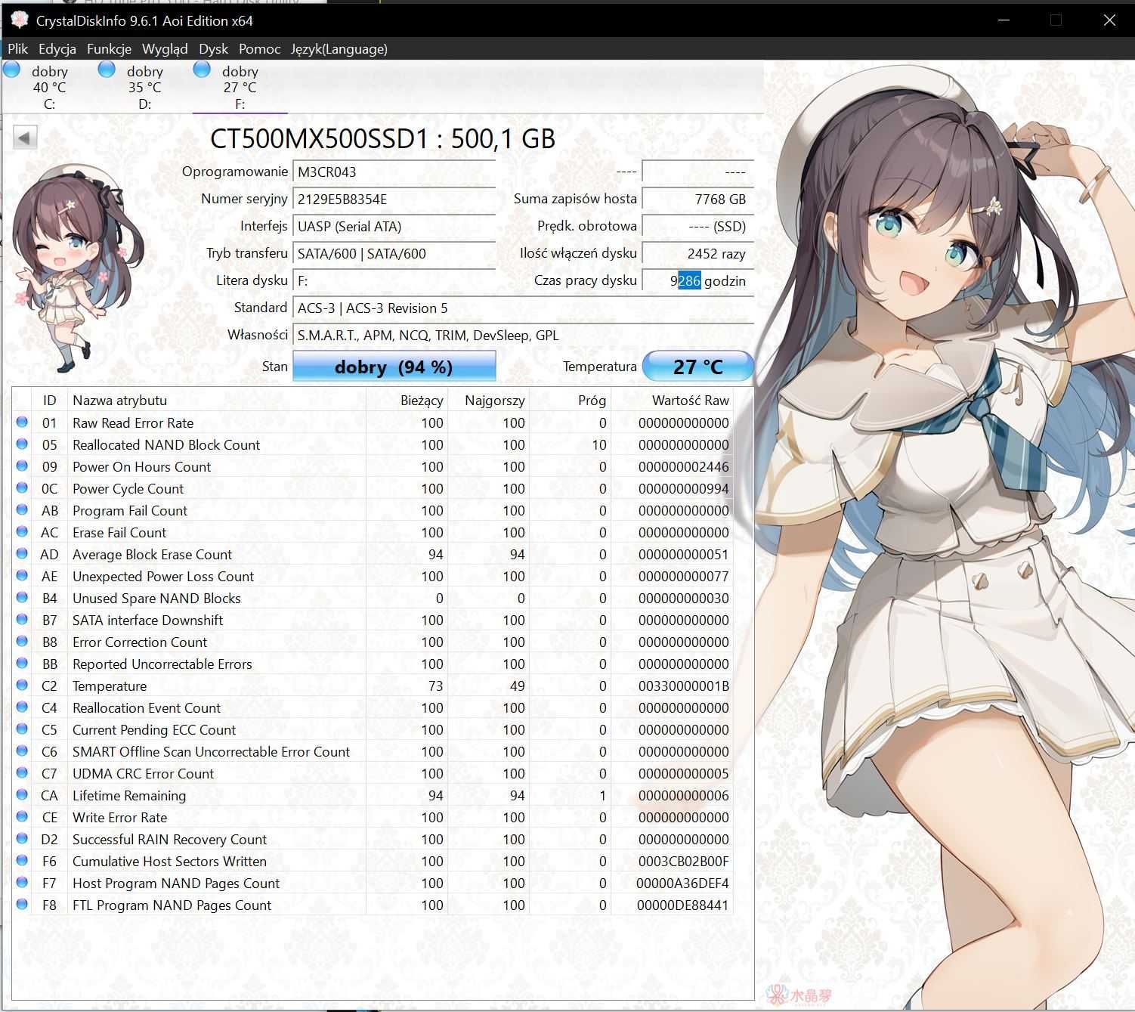The width and height of the screenshot is (1135, 1012).
Task: Open the Język(Language) menu
Action: point(339,49)
